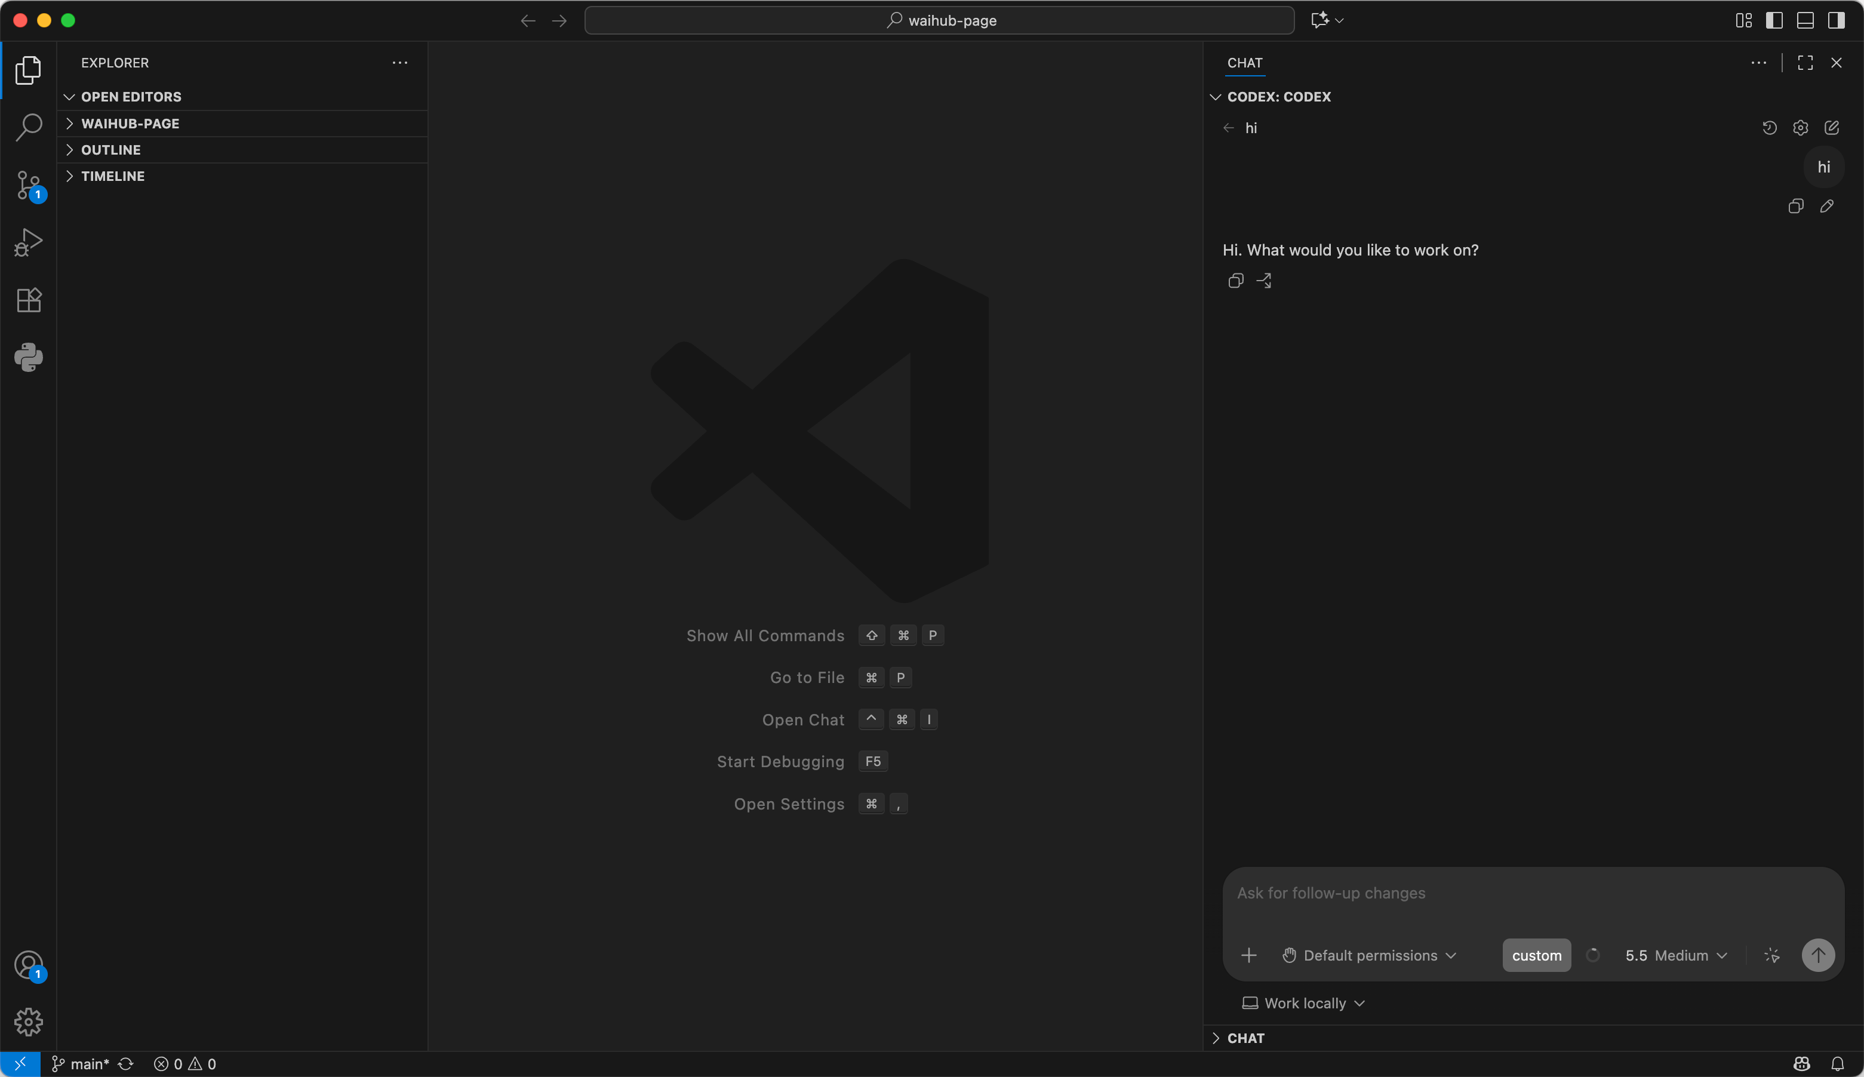Image resolution: width=1864 pixels, height=1077 pixels.
Task: Open the Default permissions dropdown
Action: (1369, 955)
